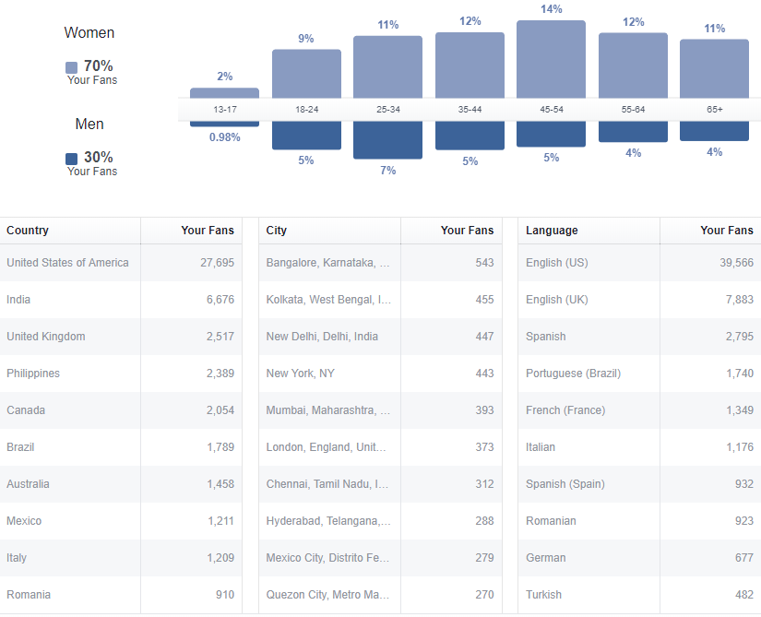This screenshot has width=761, height=617.
Task: Click the Men legend color swatch
Action: click(x=72, y=159)
